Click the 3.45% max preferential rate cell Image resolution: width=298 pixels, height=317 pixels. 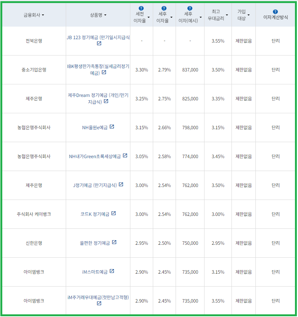(218, 157)
